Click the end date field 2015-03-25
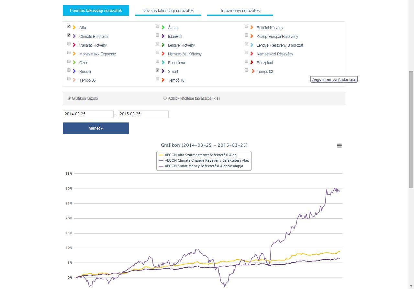414x289 pixels. point(143,114)
